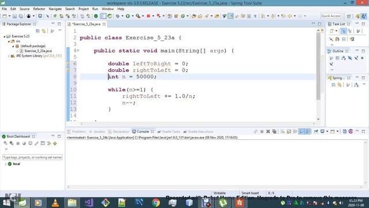Click Boot Dashboard tags filter field
This screenshot has width=369, height=208.
pos(32,157)
